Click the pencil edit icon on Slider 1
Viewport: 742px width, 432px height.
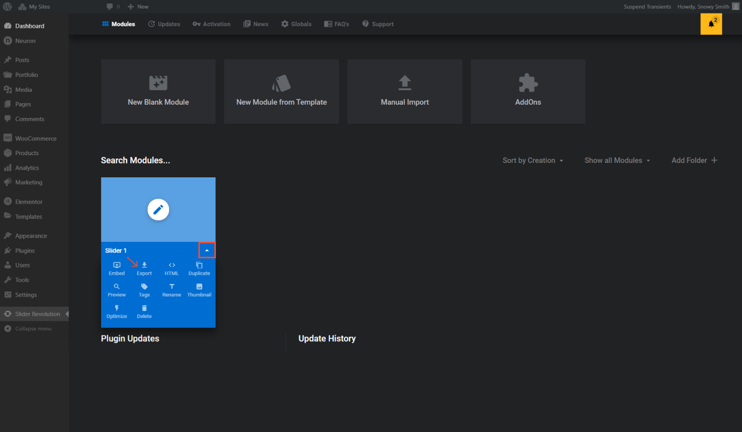pos(158,210)
